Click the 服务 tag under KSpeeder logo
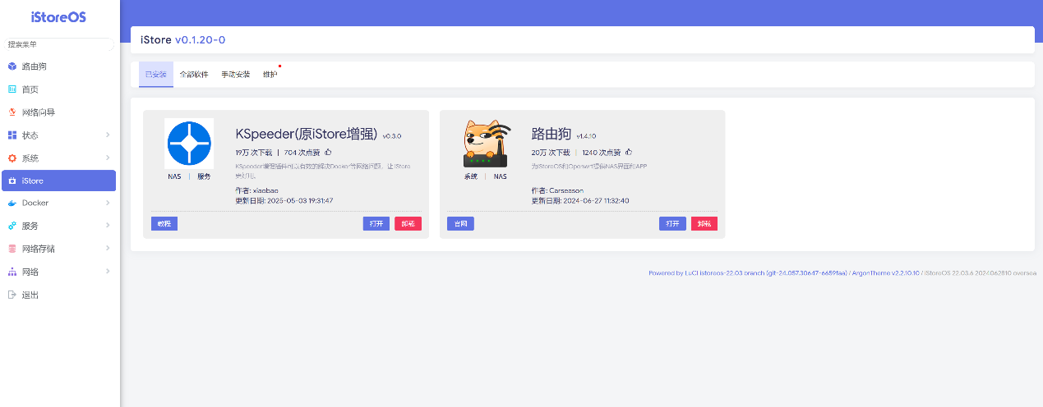Viewport: 1043px width, 407px height. pos(203,176)
